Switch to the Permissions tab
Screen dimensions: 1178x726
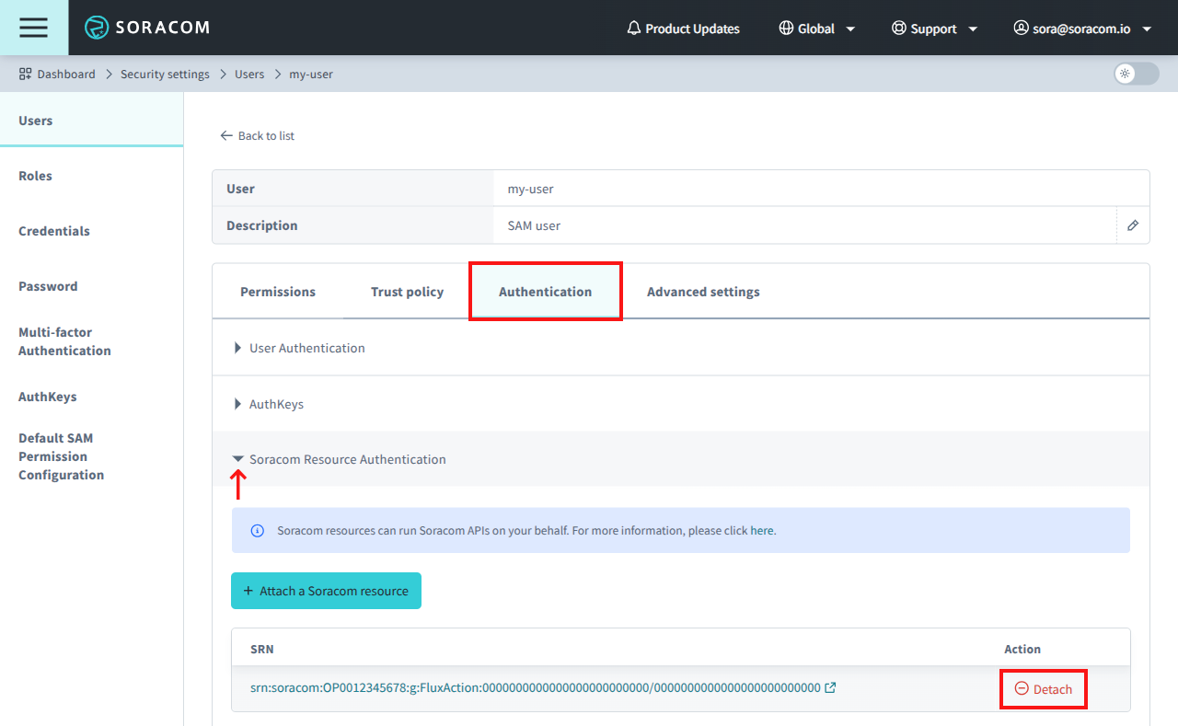277,291
